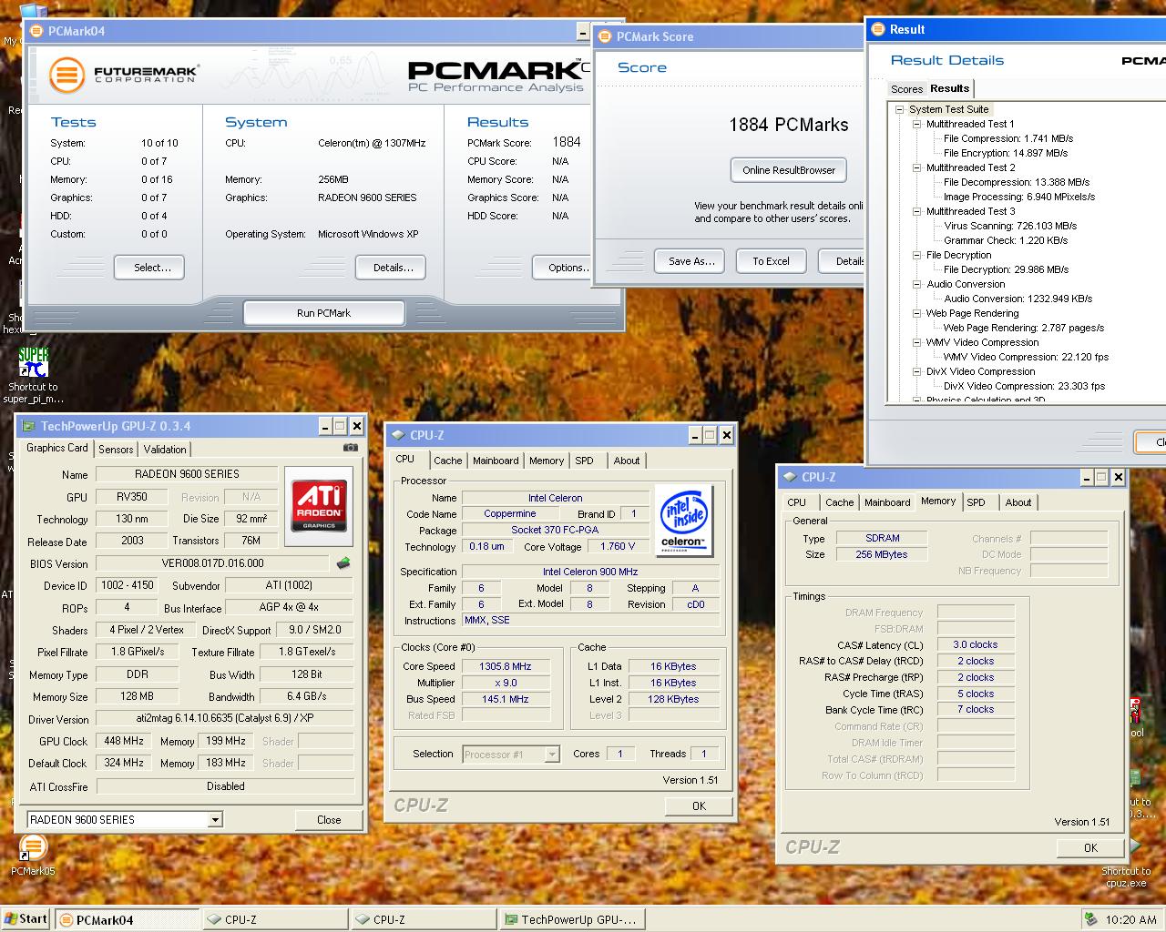The width and height of the screenshot is (1166, 932).
Task: Switch to Scores tab in Result window
Action: pyautogui.click(x=906, y=89)
